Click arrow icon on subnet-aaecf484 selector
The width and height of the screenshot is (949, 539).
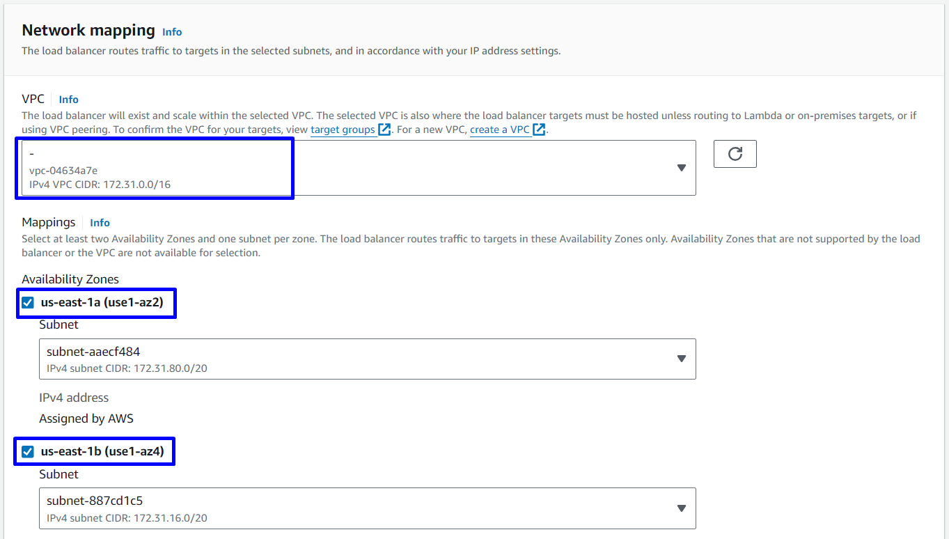click(x=682, y=359)
